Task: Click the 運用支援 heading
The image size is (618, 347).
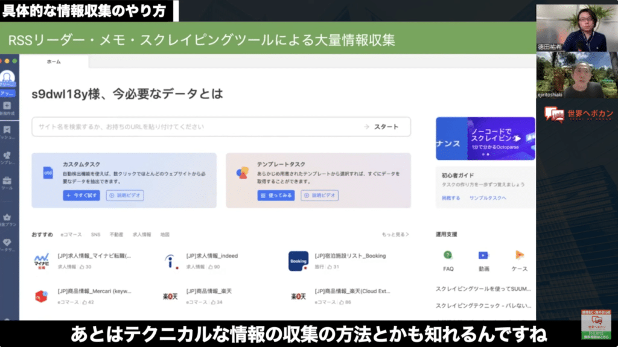Action: [446, 235]
